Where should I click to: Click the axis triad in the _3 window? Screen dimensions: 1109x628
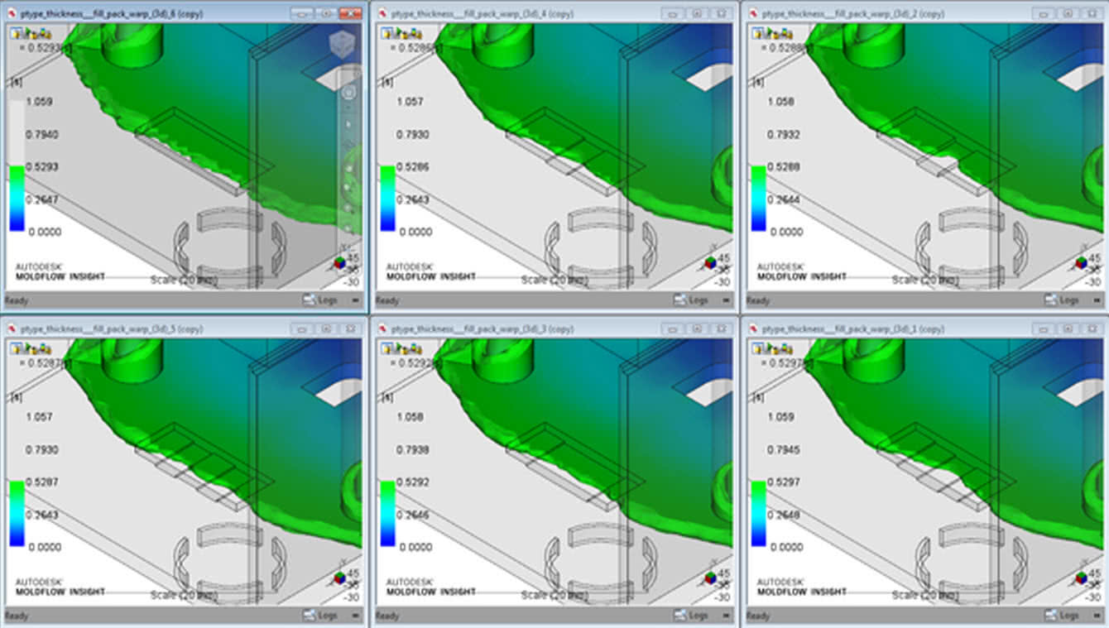712,578
